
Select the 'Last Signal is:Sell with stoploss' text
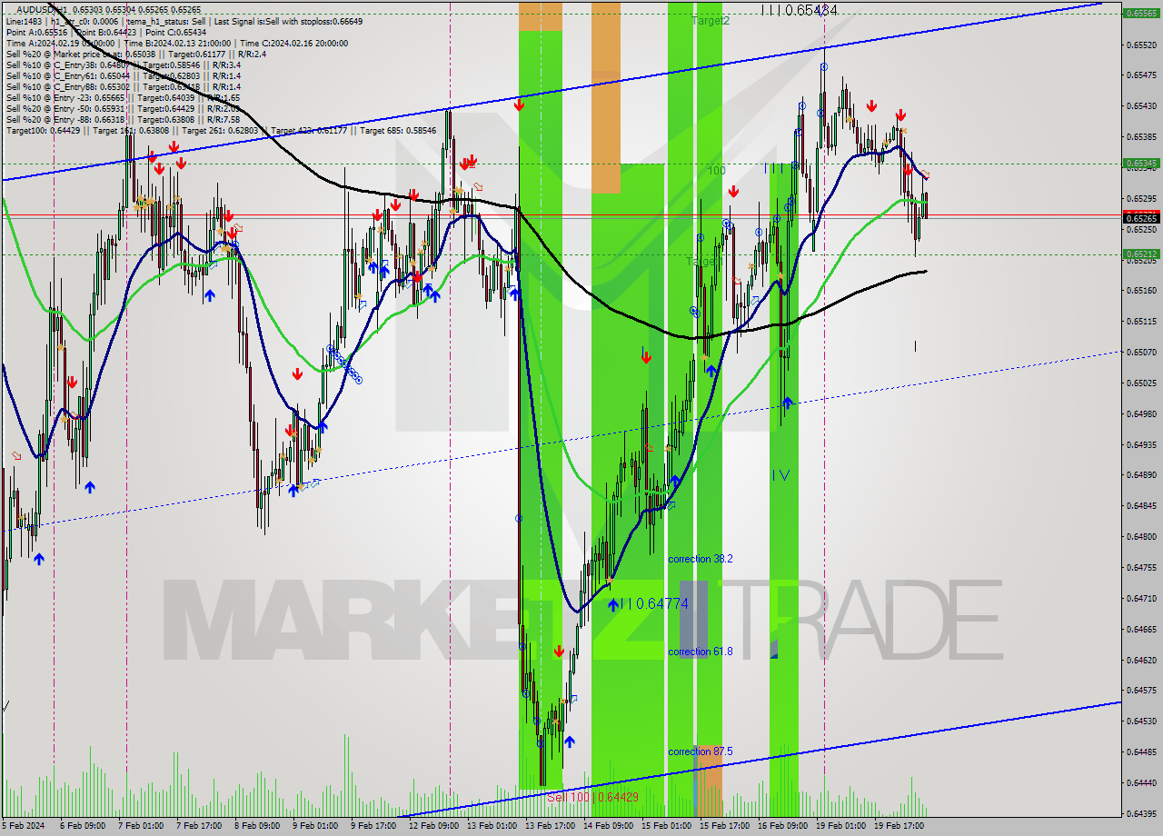[x=288, y=21]
